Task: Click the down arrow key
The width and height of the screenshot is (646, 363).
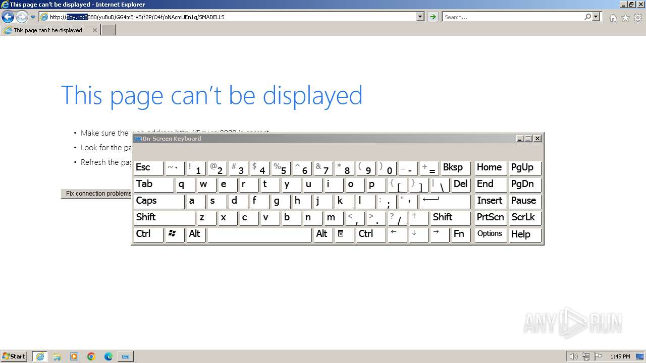Action: [418, 234]
